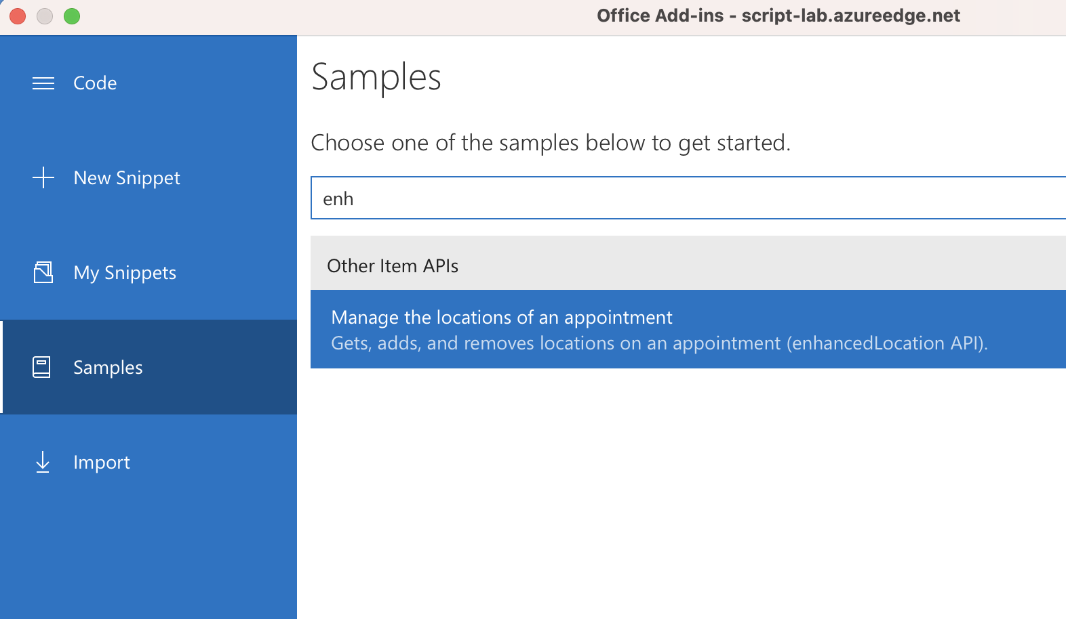1066x619 pixels.
Task: Select the New Snippet entry
Action: coord(126,177)
